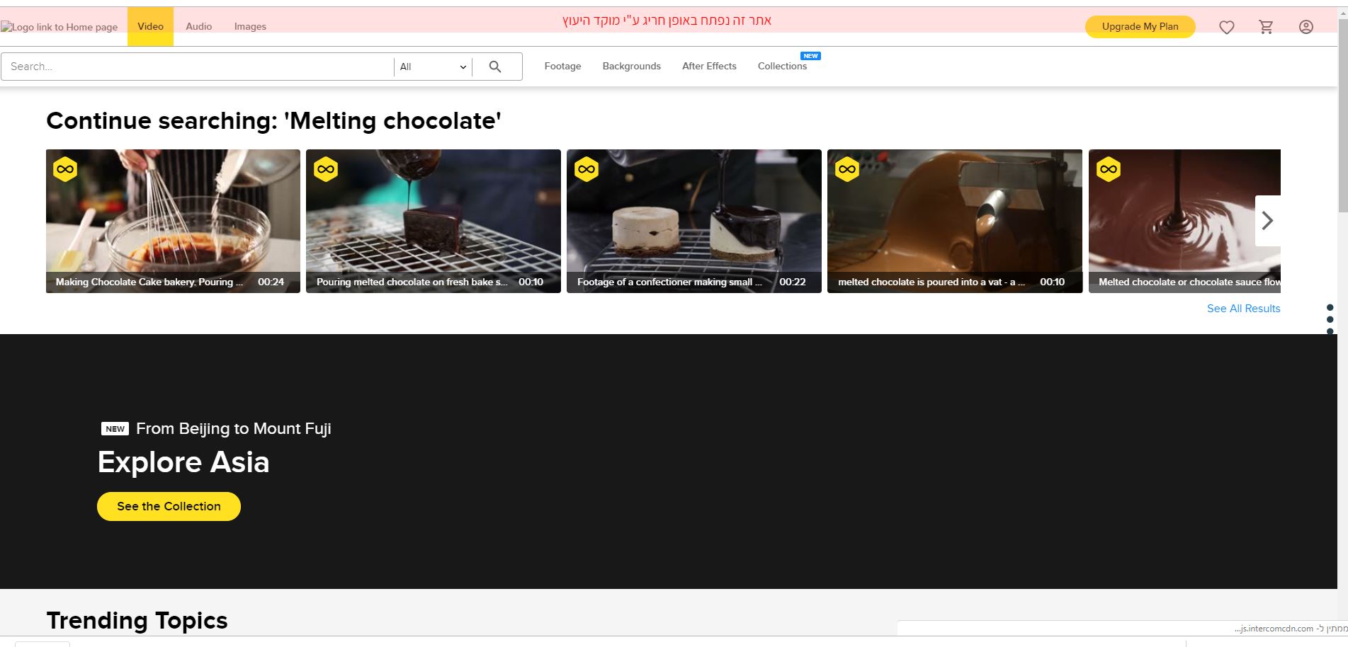Click the search magnifier icon

click(x=495, y=67)
